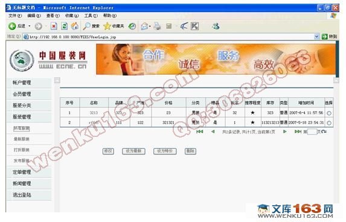The image size is (346, 222).
Task: Click the 修改 (modify) button
Action: [x=108, y=151]
